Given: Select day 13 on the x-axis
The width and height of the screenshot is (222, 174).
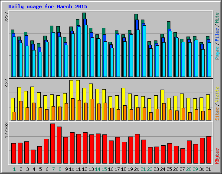Looking at the screenshot, I should (x=91, y=169).
